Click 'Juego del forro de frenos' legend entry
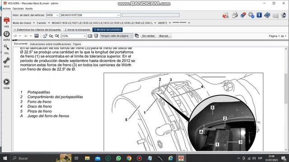 (x=48, y=116)
